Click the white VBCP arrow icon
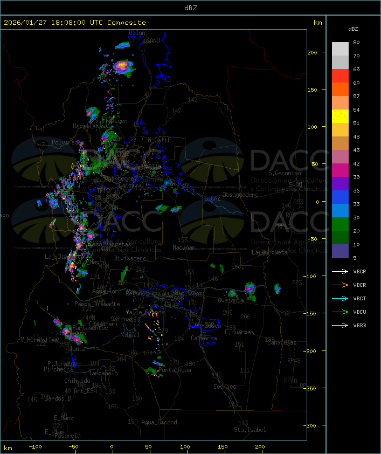Screen dimensions: 381x454 (341, 271)
